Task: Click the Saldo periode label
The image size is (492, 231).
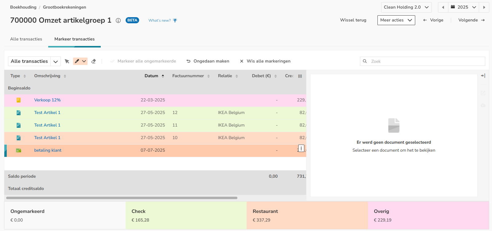Action: pos(22,176)
